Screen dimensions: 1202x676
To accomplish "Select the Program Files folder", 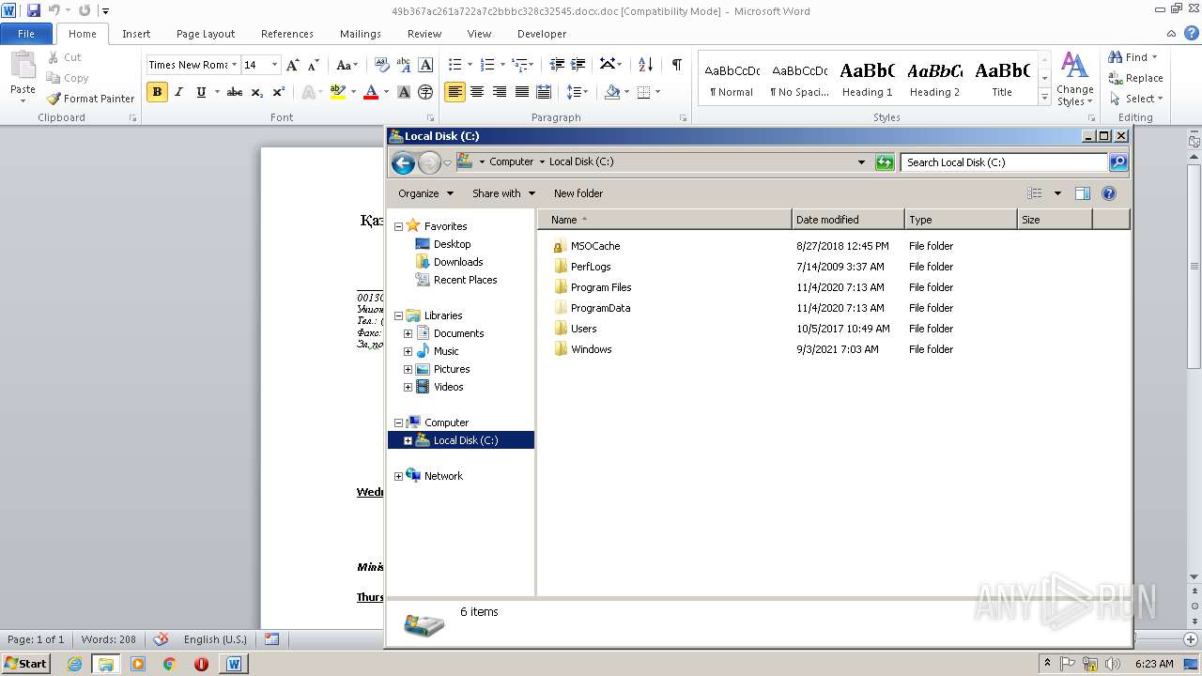I will tap(601, 287).
